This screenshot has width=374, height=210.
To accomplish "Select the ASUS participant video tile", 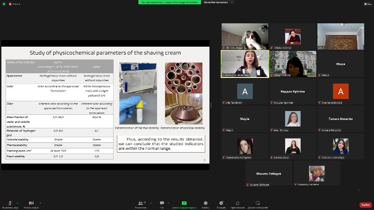I will [341, 36].
